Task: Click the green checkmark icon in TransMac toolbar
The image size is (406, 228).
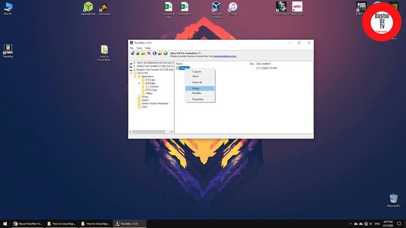Action: point(166,53)
